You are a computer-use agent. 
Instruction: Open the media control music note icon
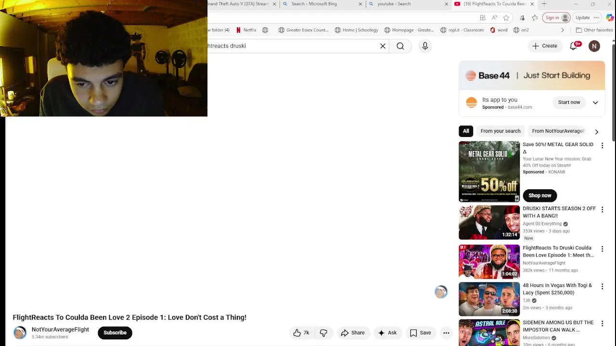tap(522, 18)
